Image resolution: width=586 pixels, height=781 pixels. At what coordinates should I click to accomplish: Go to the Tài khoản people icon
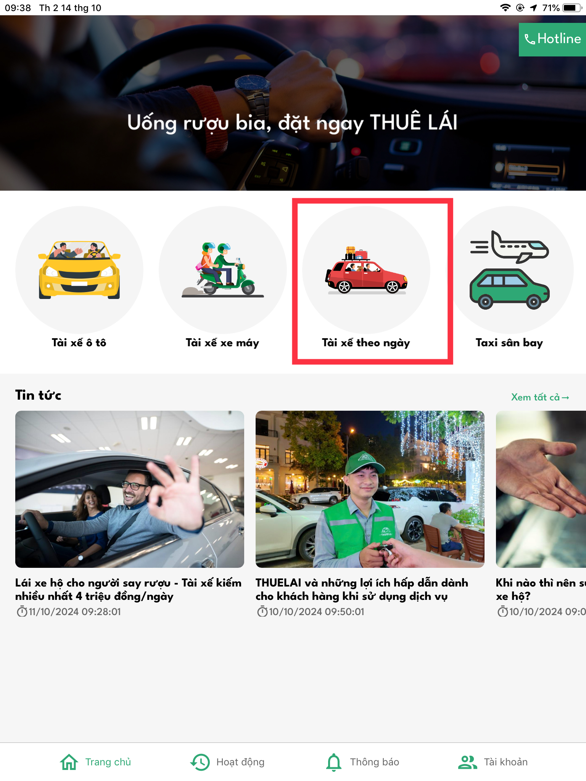(x=467, y=762)
